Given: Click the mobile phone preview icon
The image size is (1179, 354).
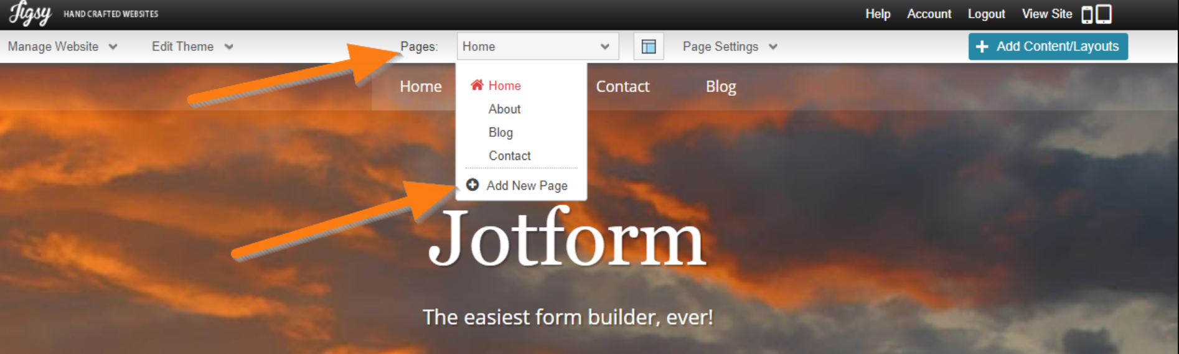Looking at the screenshot, I should (1087, 14).
